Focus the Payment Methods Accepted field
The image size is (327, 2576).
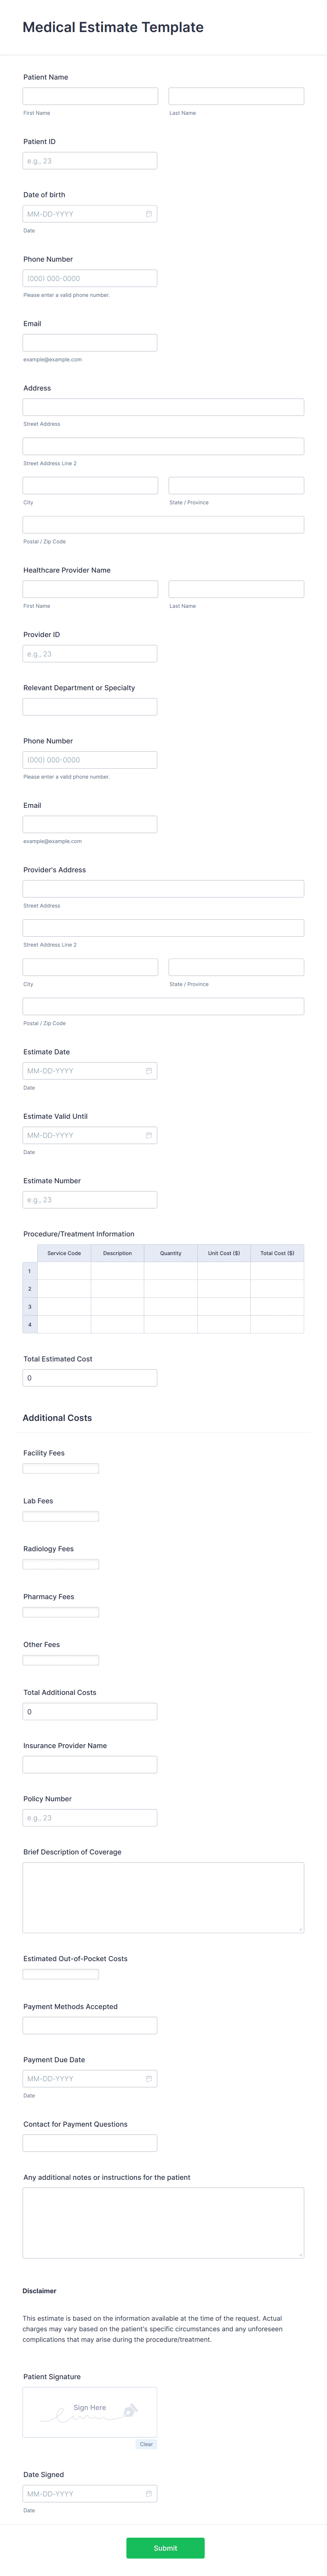(x=90, y=2025)
